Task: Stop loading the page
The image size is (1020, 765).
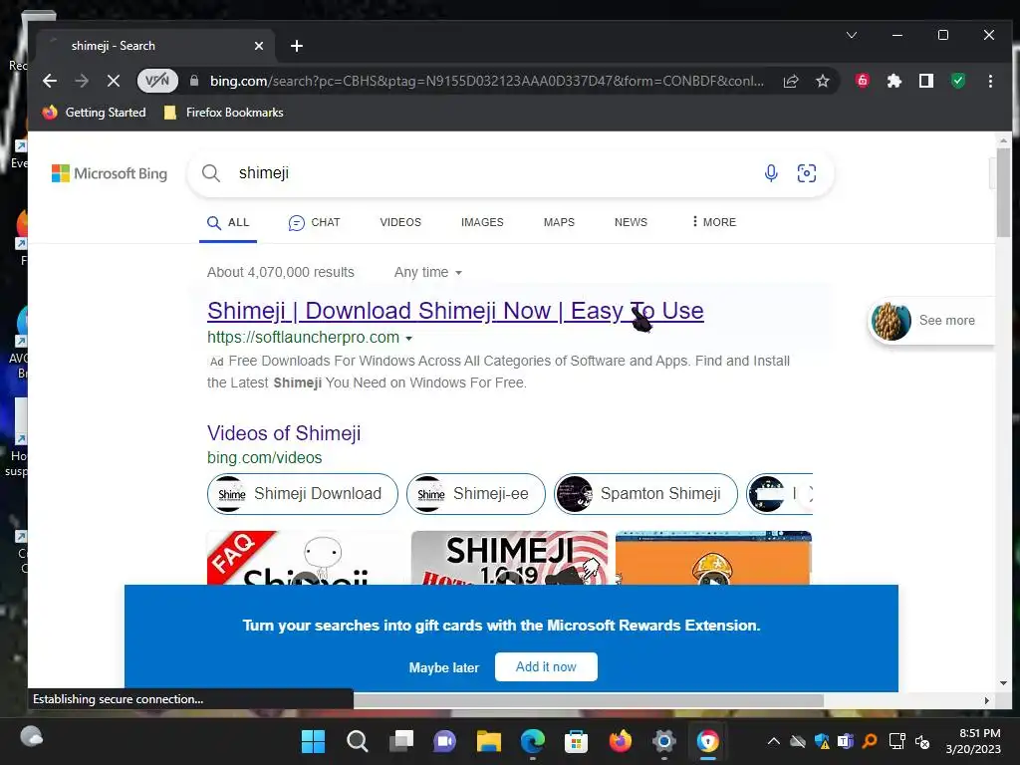Action: point(114,81)
